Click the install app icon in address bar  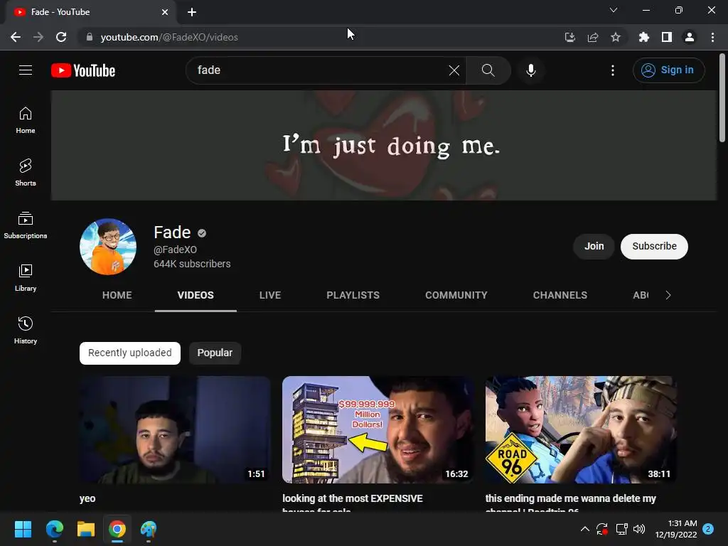pos(570,37)
